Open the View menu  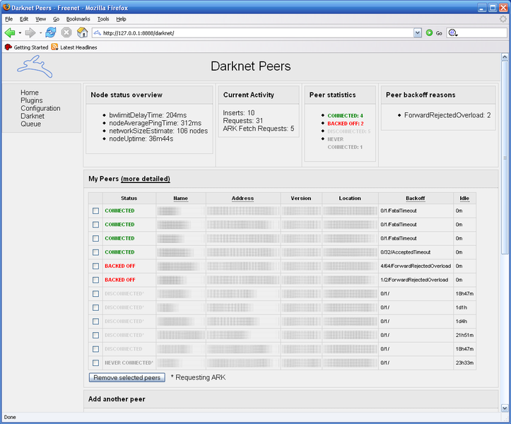pyautogui.click(x=40, y=19)
